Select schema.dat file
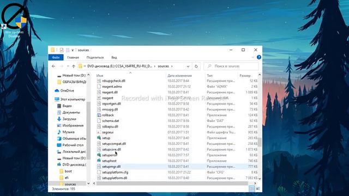The height and width of the screenshot is (196, 349). tap(110, 121)
